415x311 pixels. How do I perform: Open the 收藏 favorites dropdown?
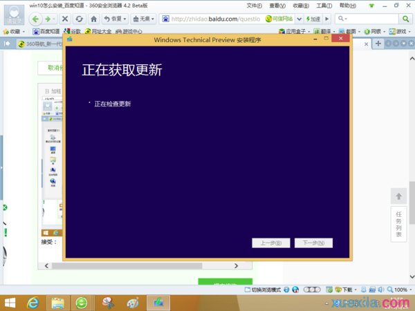(15, 32)
